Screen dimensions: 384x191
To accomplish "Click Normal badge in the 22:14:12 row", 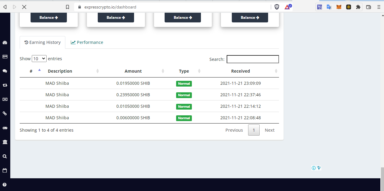I will click(x=184, y=107).
